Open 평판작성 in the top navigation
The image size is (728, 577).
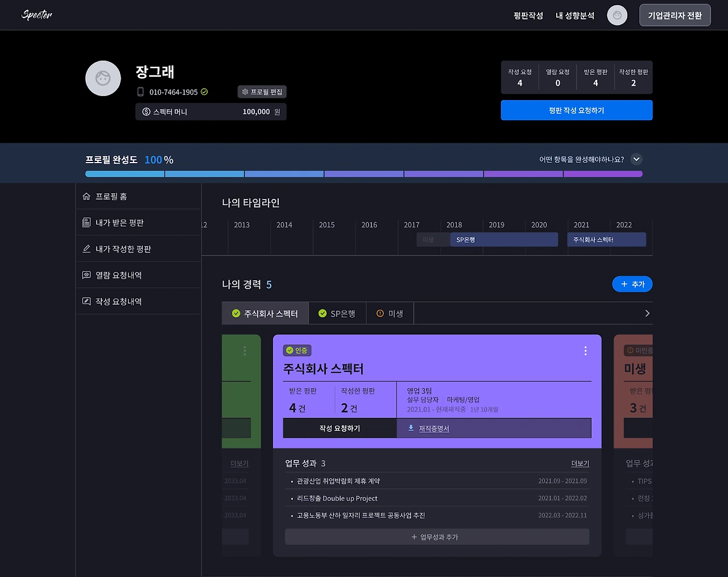pyautogui.click(x=528, y=16)
